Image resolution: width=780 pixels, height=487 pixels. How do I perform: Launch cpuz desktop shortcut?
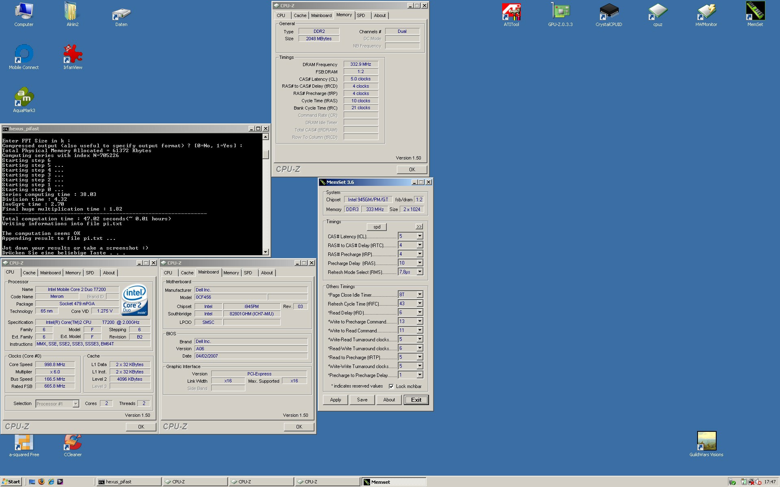pyautogui.click(x=658, y=14)
